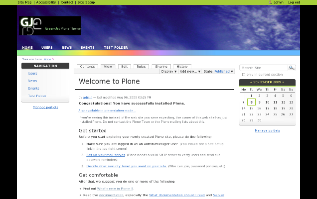Click Manage portlets under Navigation
The height and width of the screenshot is (199, 317).
click(x=45, y=107)
